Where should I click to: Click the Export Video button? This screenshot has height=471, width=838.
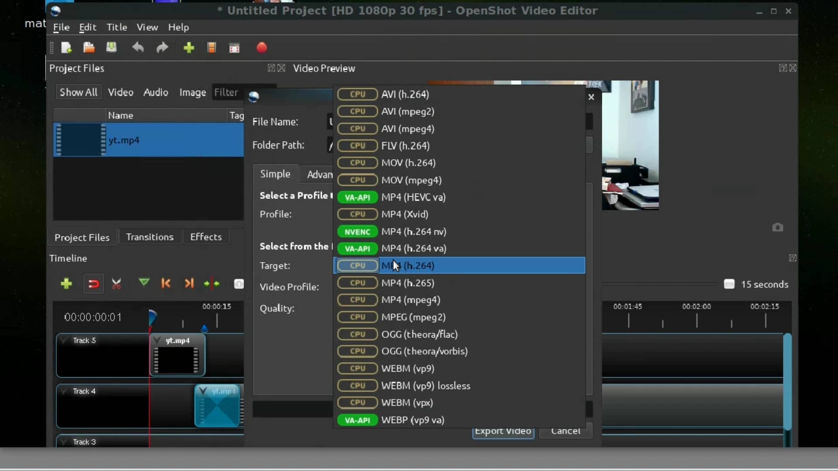pos(502,432)
